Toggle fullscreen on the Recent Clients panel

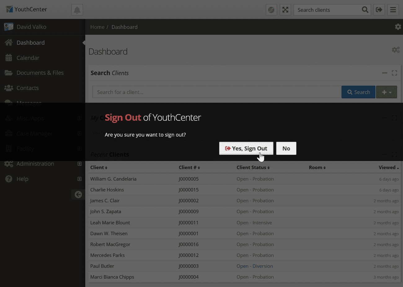coord(394,155)
